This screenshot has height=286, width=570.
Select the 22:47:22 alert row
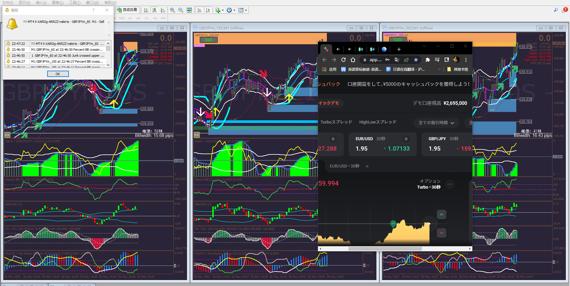(x=56, y=44)
